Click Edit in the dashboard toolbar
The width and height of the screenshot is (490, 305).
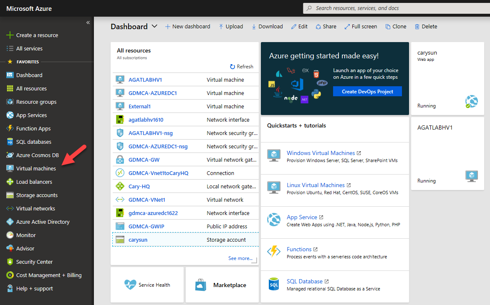[299, 27]
